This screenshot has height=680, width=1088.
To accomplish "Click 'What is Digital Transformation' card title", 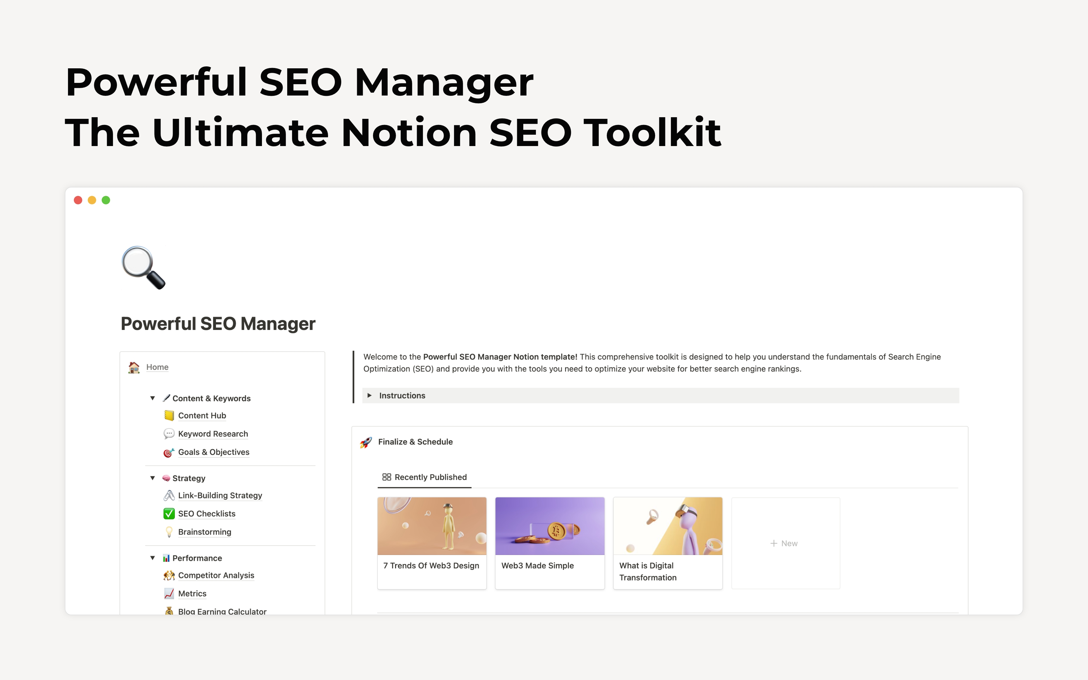I will pos(648,572).
